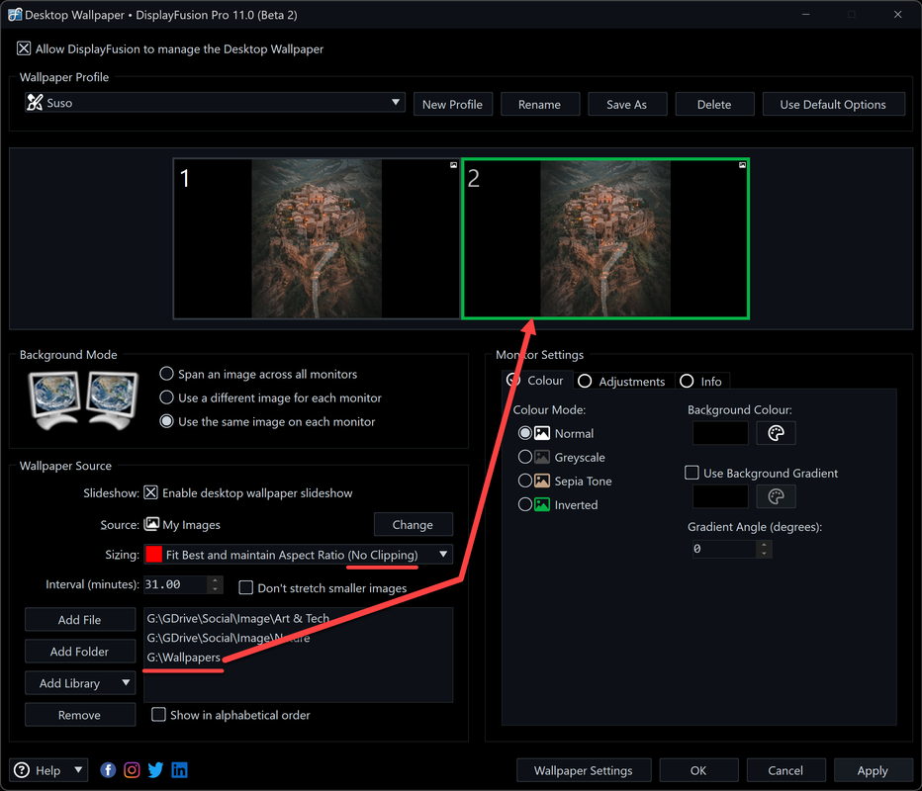Click the Background Colour swatch
This screenshot has height=791, width=922.
pyautogui.click(x=720, y=433)
